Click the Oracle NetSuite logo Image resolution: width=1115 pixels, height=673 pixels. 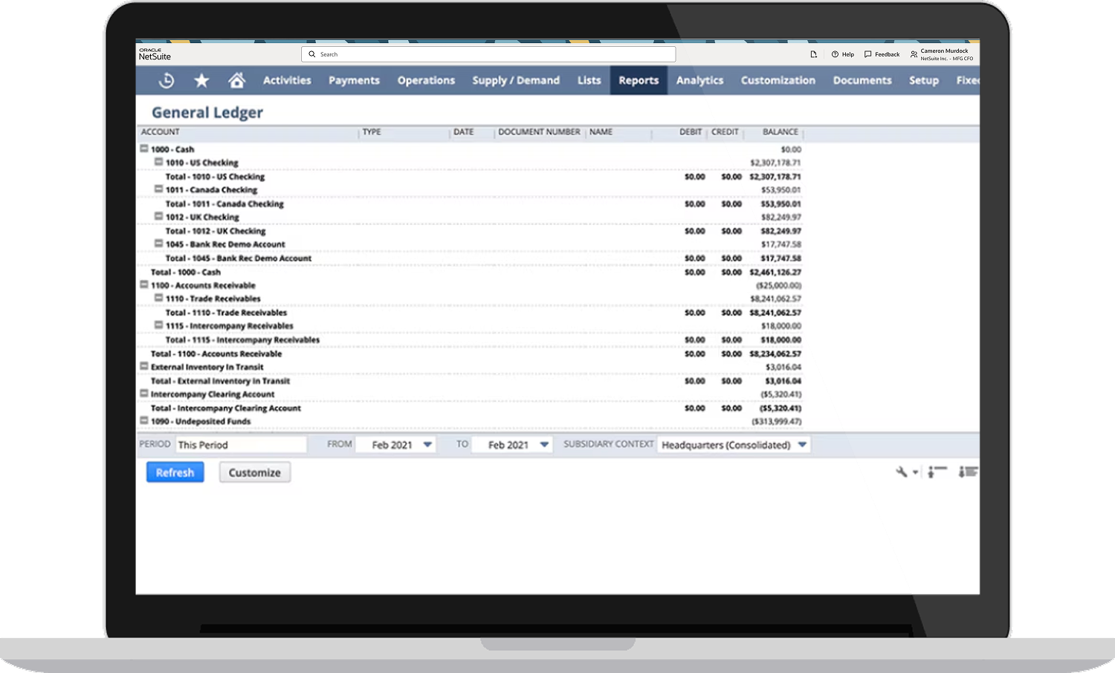[x=155, y=54]
